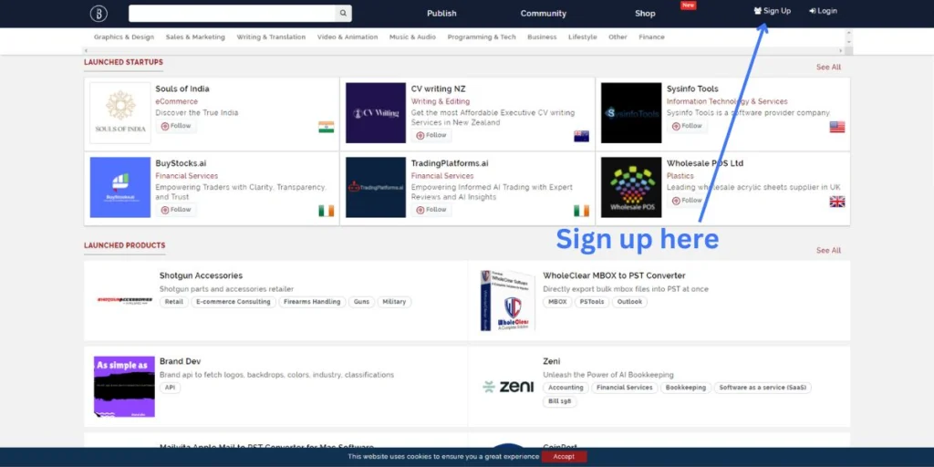934x467 pixels.
Task: Click the India flag on Souls of India
Action: pos(326,127)
